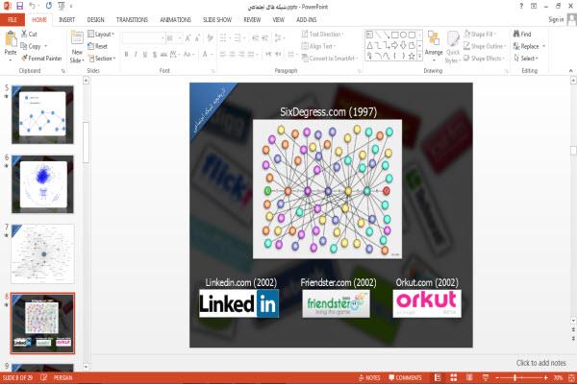This screenshot has width=577, height=384.
Task: Select slide 6 thumbnail
Action: pos(42,184)
